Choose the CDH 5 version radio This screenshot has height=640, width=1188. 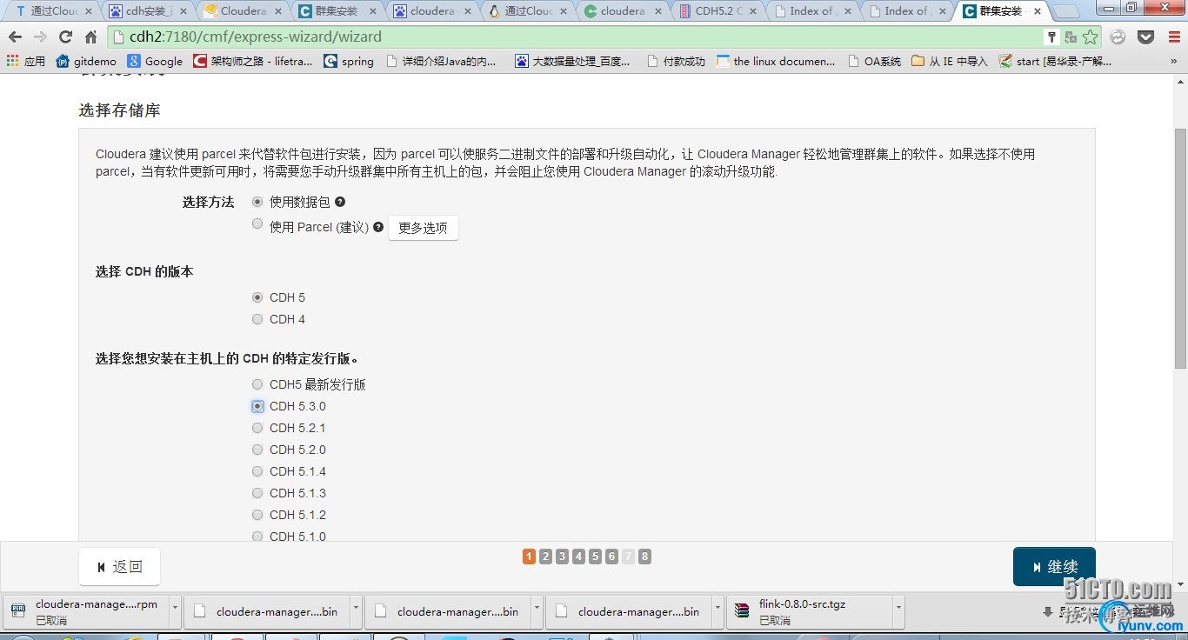tap(257, 297)
